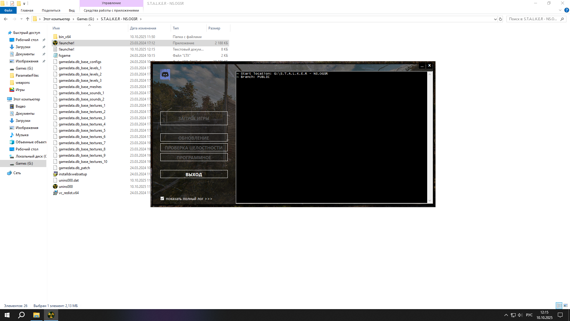Open the File Explorer taskbar icon
The width and height of the screenshot is (570, 321).
pyautogui.click(x=36, y=315)
